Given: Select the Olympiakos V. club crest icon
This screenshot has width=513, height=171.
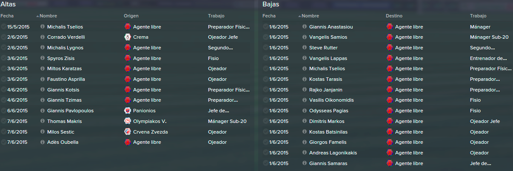Looking at the screenshot, I should [x=127, y=121].
